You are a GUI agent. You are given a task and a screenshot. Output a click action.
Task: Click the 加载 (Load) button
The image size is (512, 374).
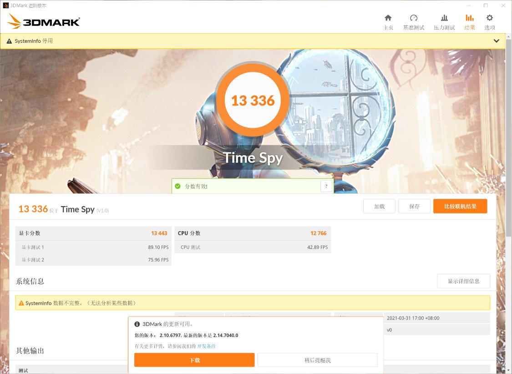379,206
